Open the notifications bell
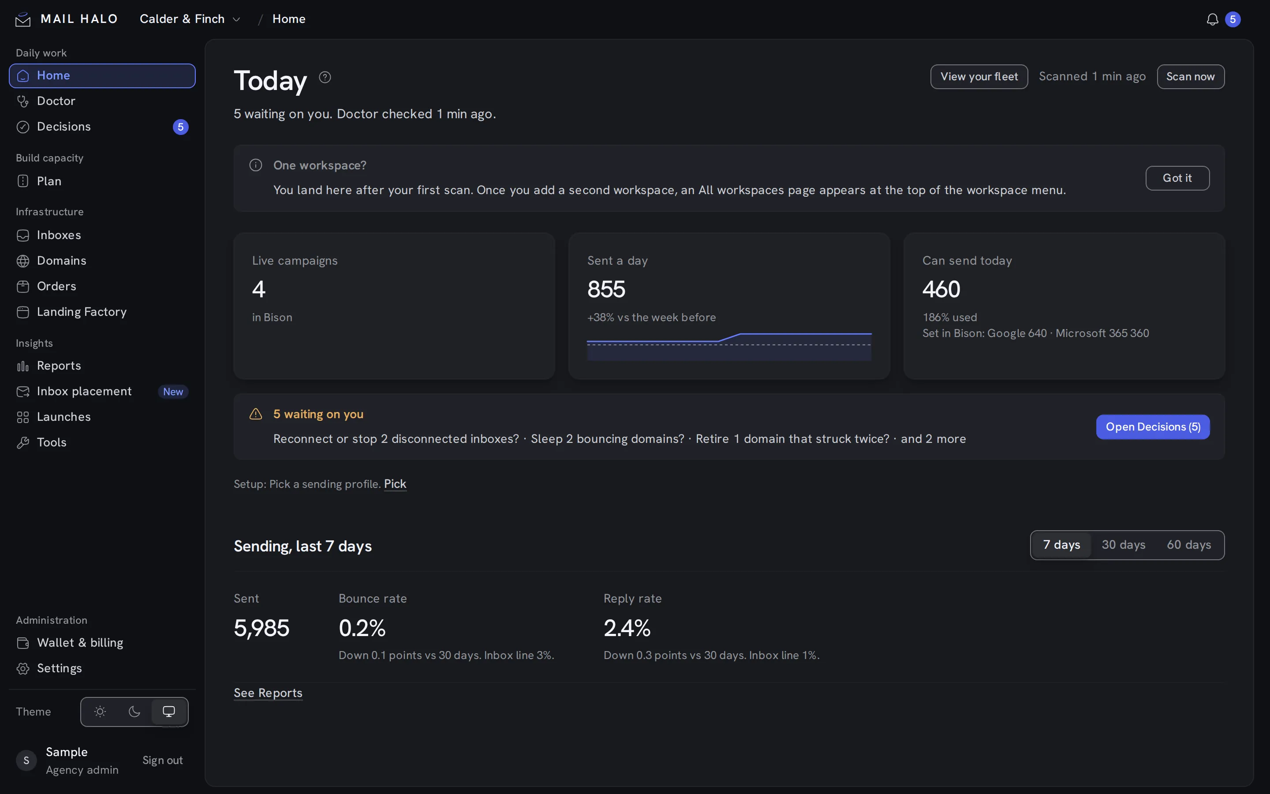The height and width of the screenshot is (794, 1270). (x=1212, y=19)
